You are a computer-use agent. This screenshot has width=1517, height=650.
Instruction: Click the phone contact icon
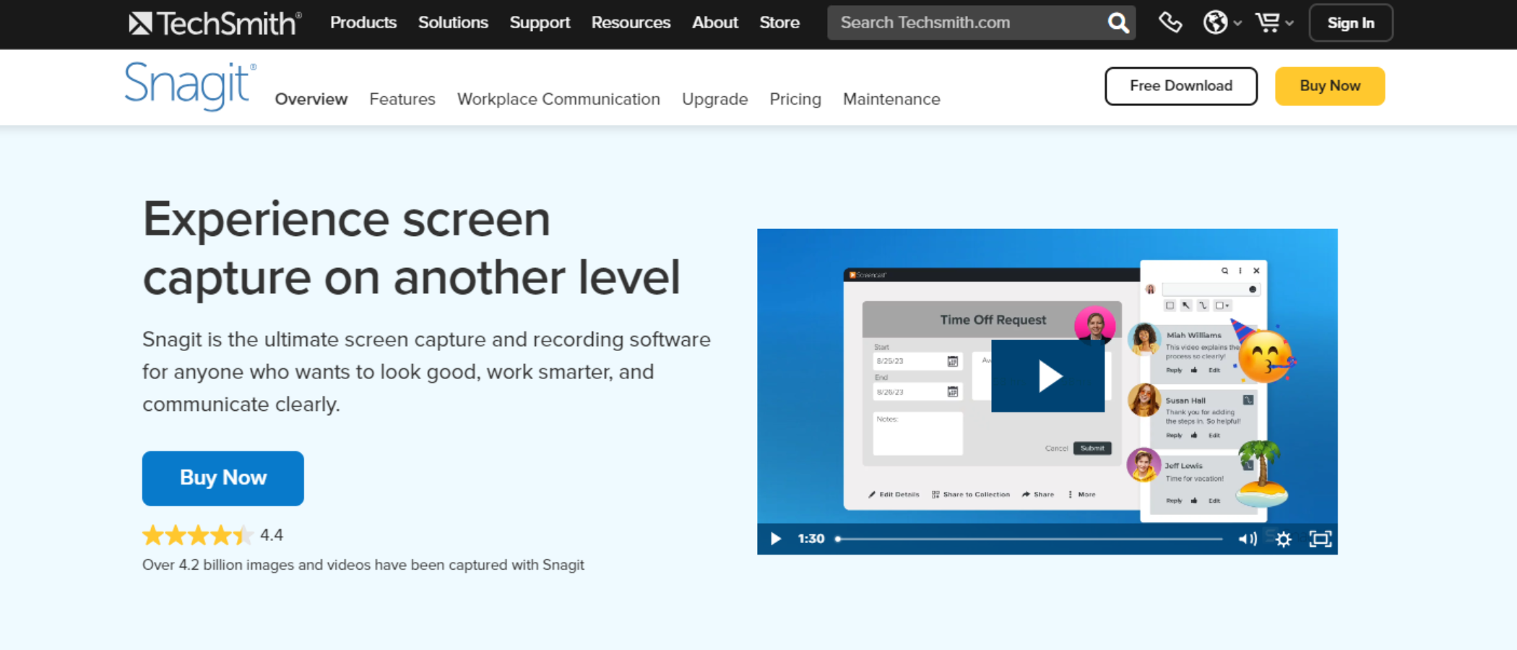[x=1170, y=22]
